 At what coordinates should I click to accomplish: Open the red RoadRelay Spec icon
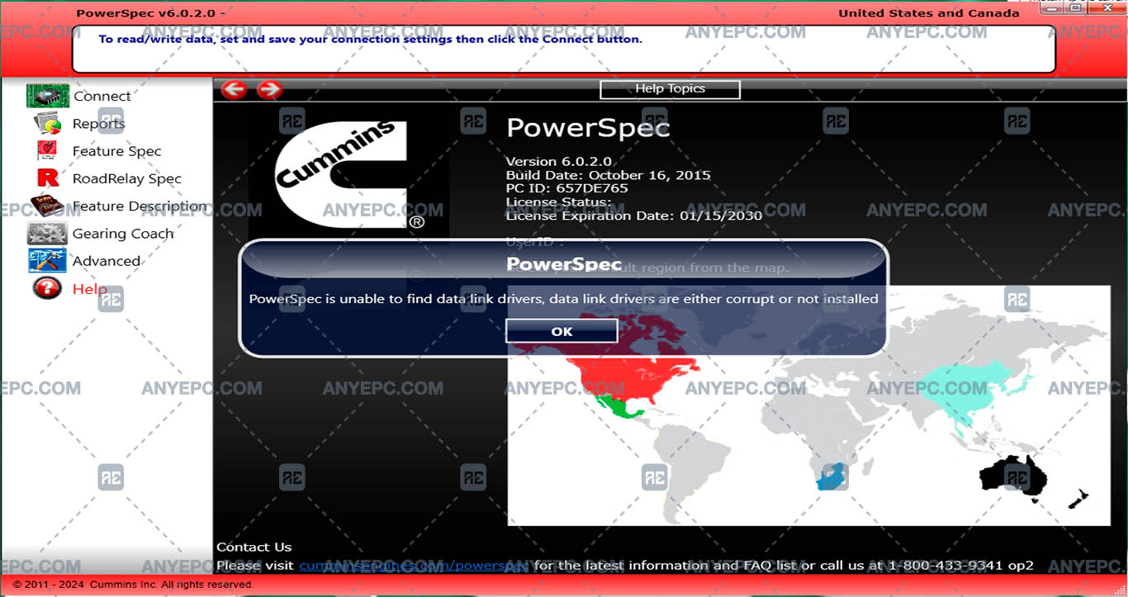pyautogui.click(x=48, y=178)
